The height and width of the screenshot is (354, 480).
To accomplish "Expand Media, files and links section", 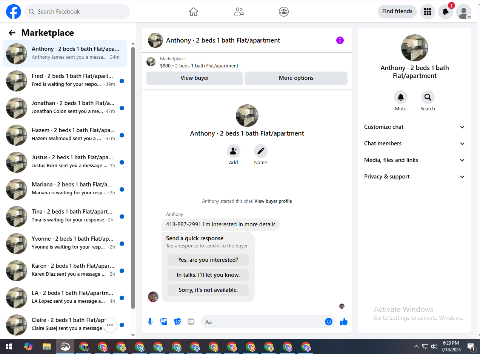I will 415,160.
